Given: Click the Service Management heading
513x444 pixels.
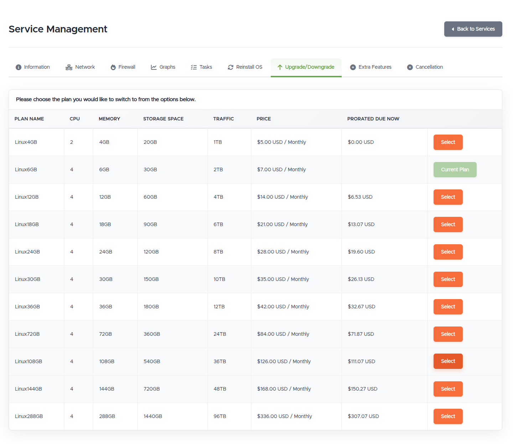Looking at the screenshot, I should (x=58, y=29).
